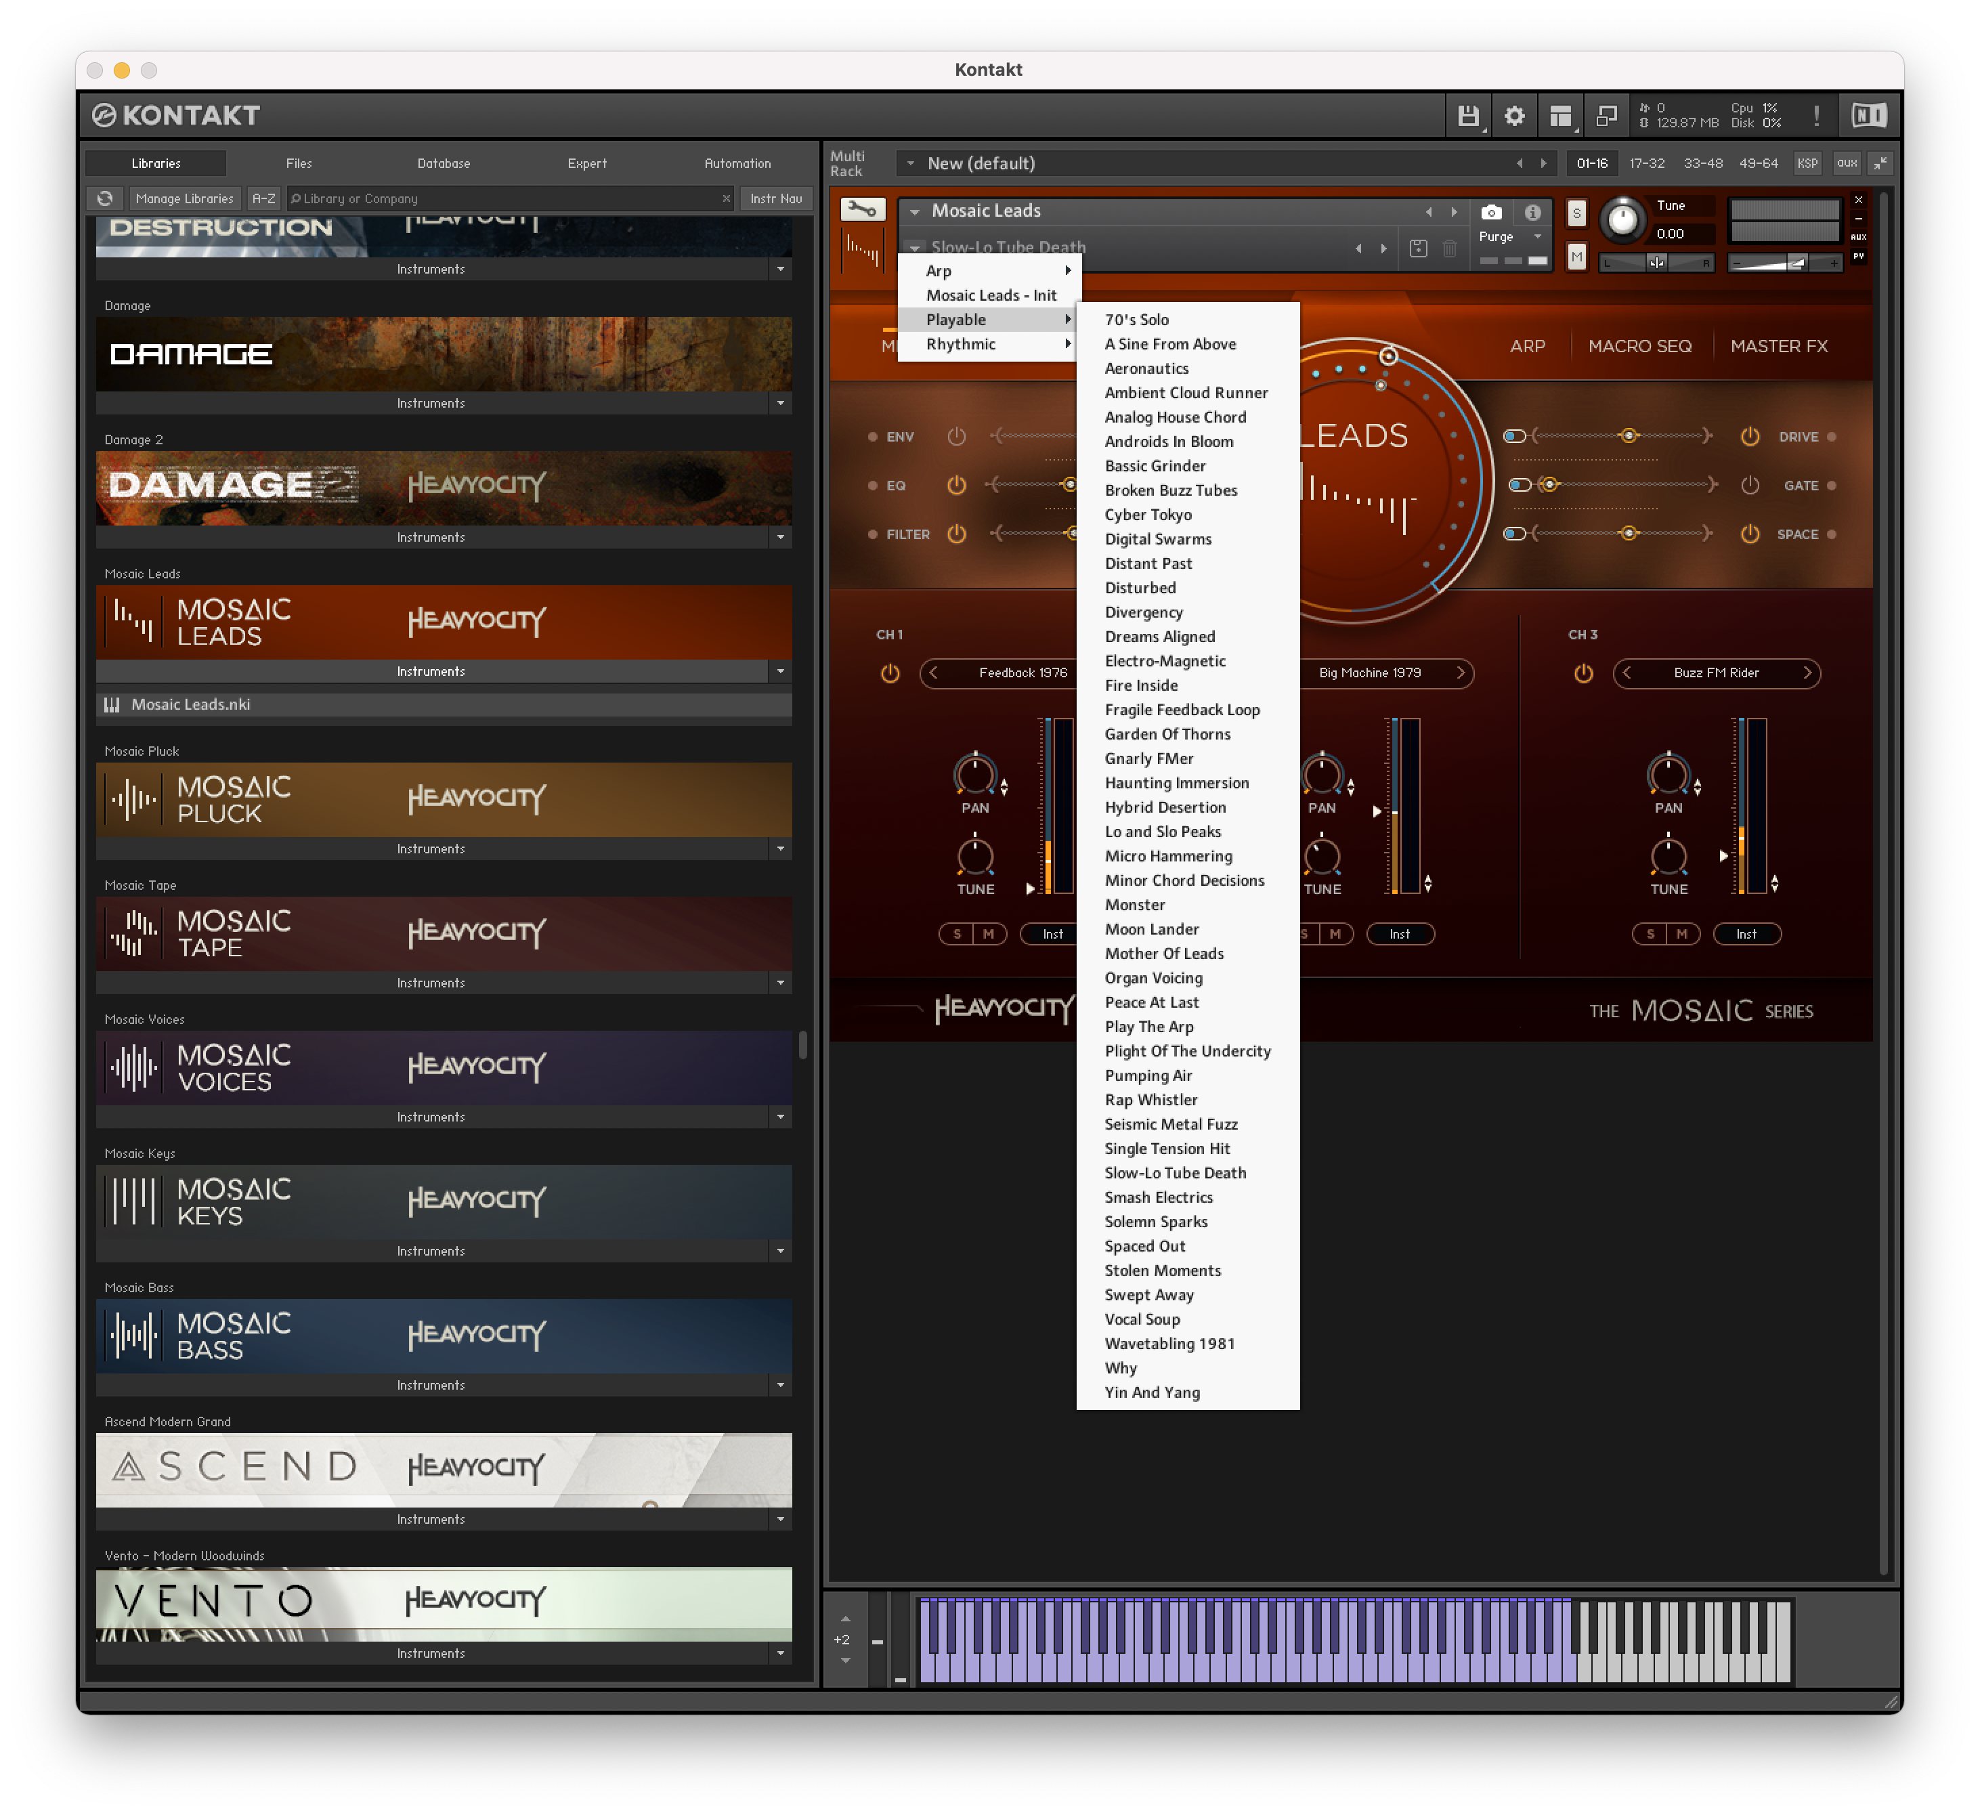Close the Mosaic Leads instrument with X
Image resolution: width=1980 pixels, height=1815 pixels.
click(1858, 200)
